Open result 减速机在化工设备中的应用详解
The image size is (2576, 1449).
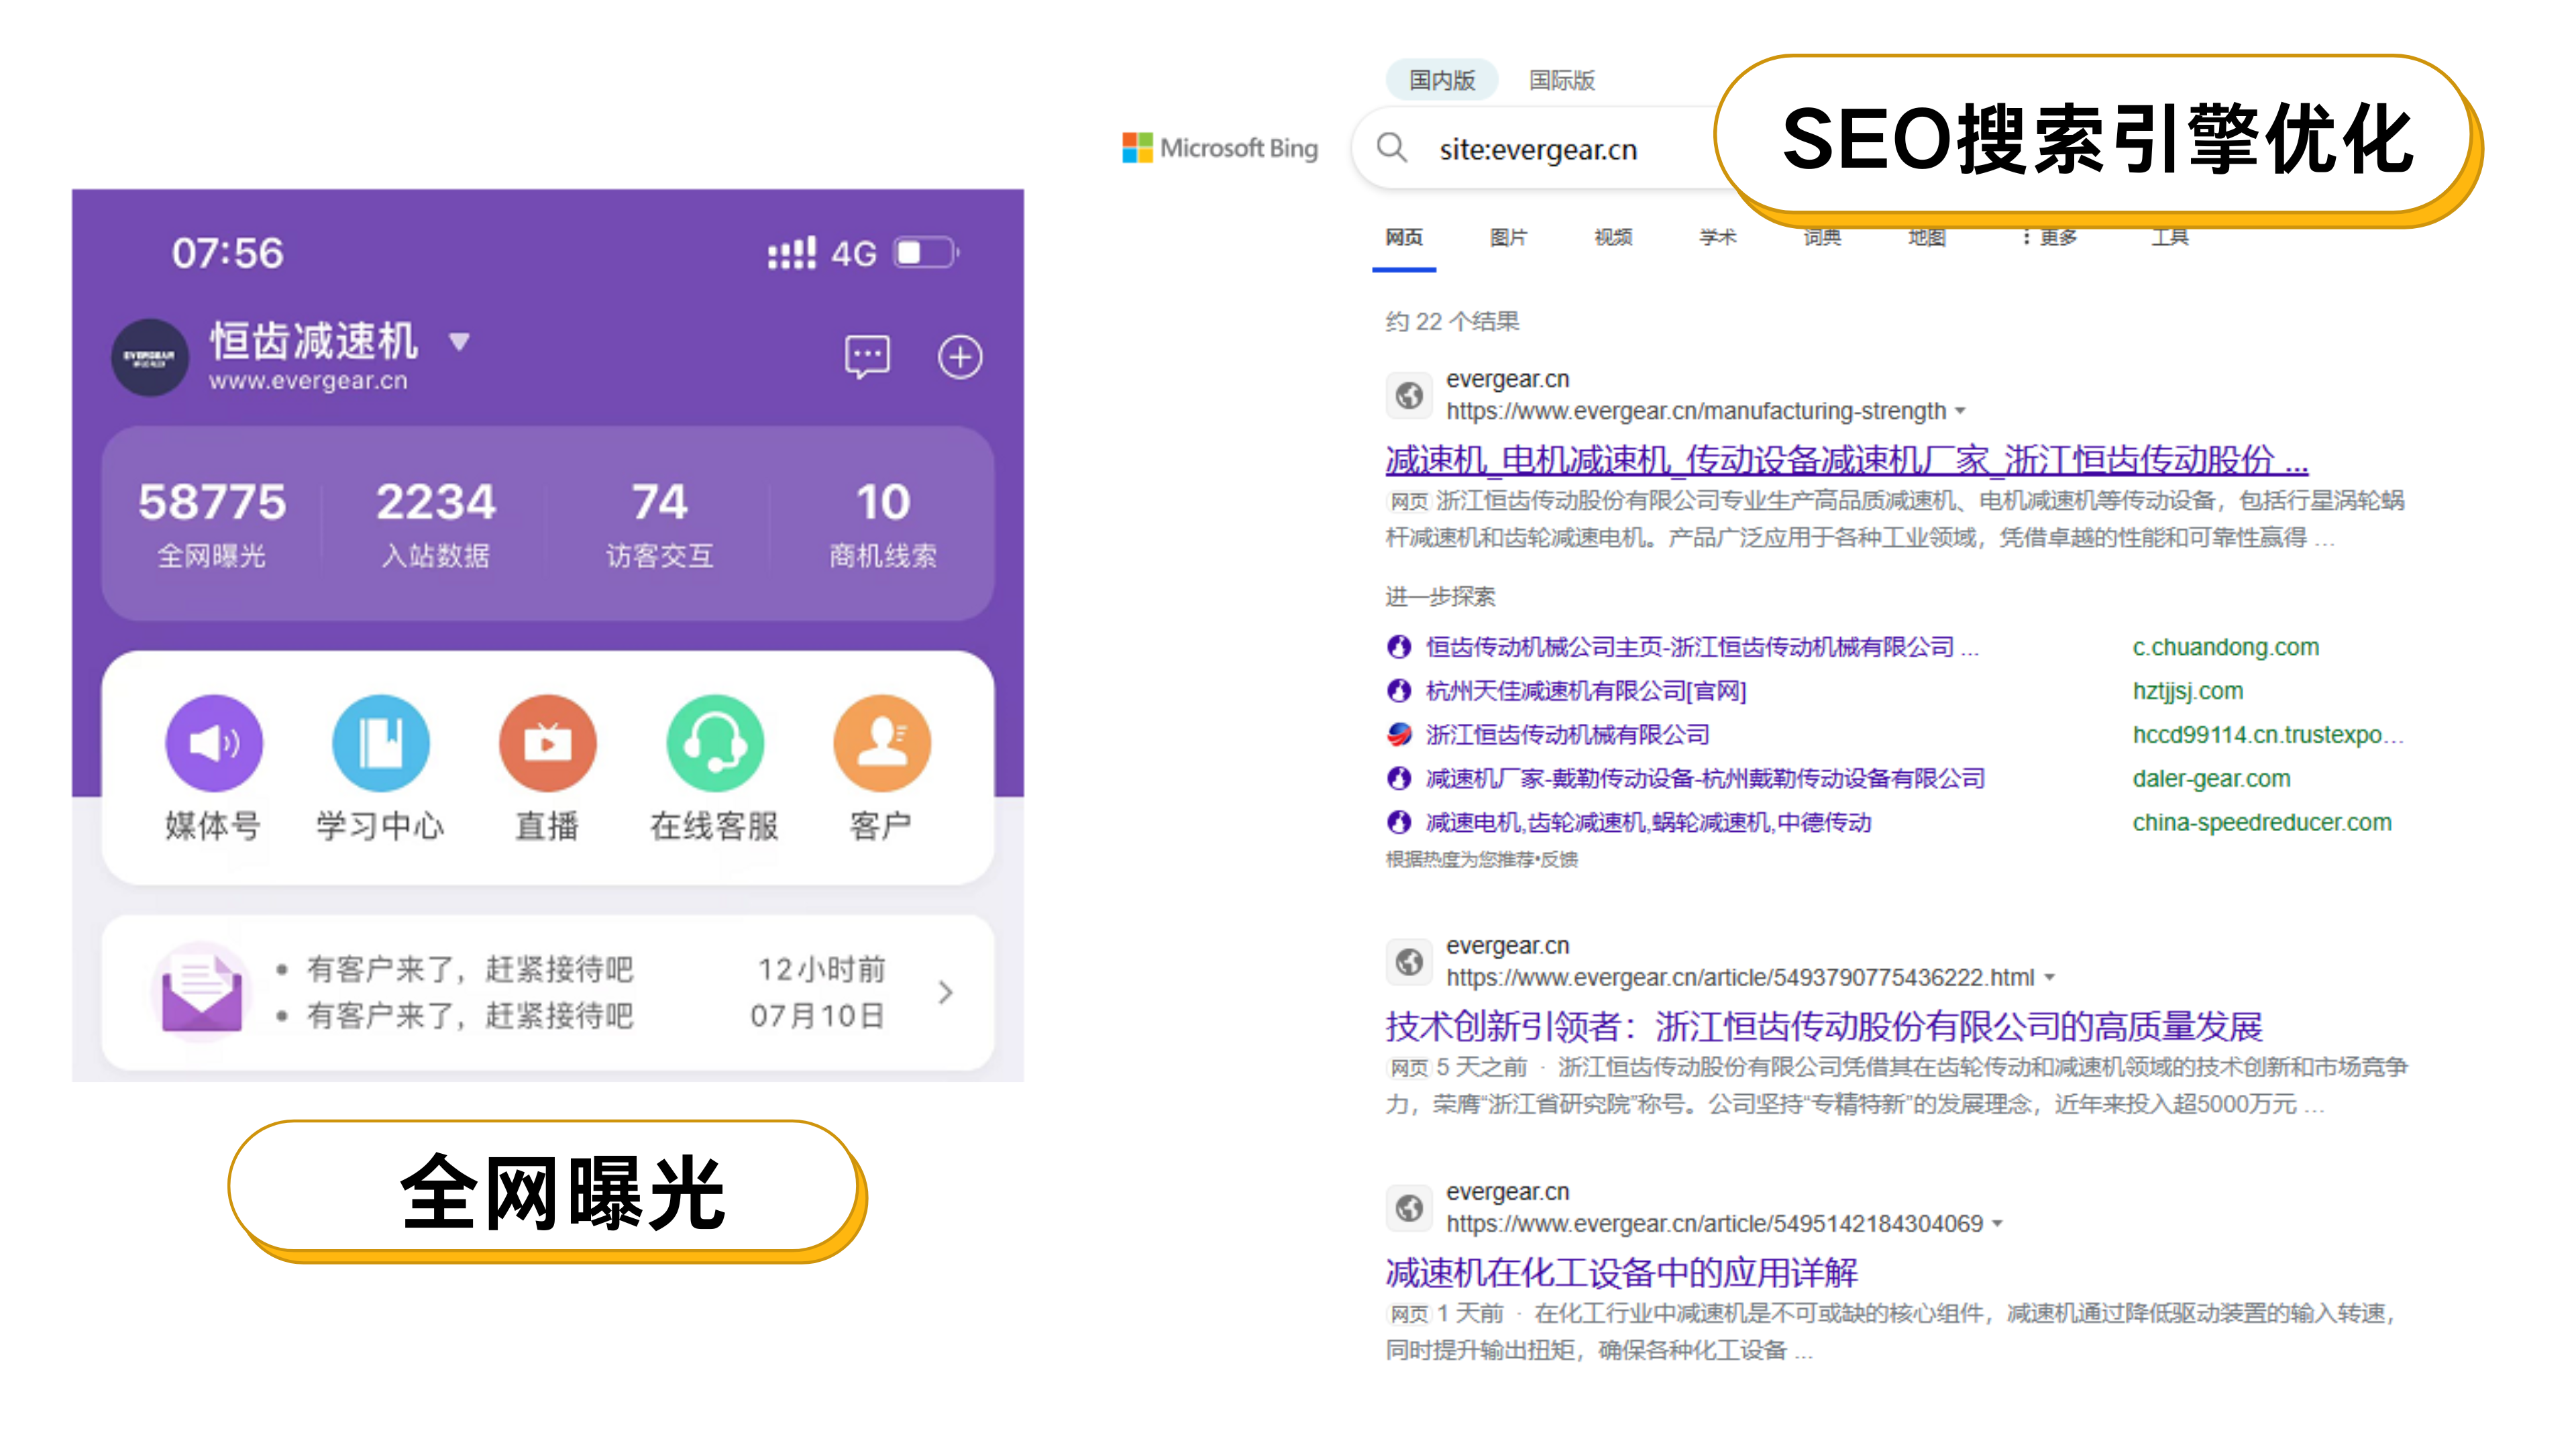point(1621,1272)
